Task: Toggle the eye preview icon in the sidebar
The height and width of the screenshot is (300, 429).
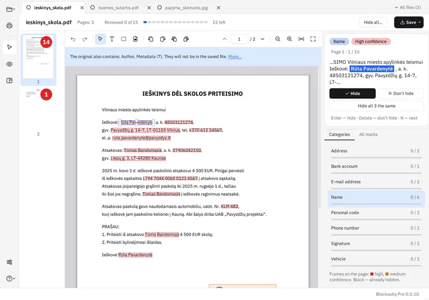Action: (9, 64)
